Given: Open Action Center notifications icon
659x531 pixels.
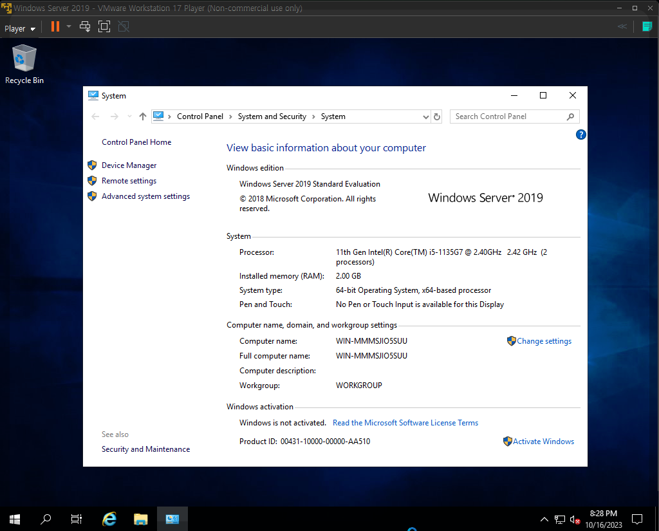Looking at the screenshot, I should [637, 519].
